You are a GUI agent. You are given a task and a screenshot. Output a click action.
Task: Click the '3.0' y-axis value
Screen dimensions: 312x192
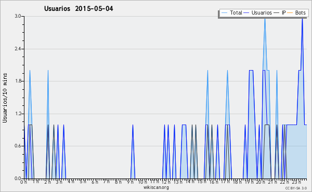tap(18, 16)
